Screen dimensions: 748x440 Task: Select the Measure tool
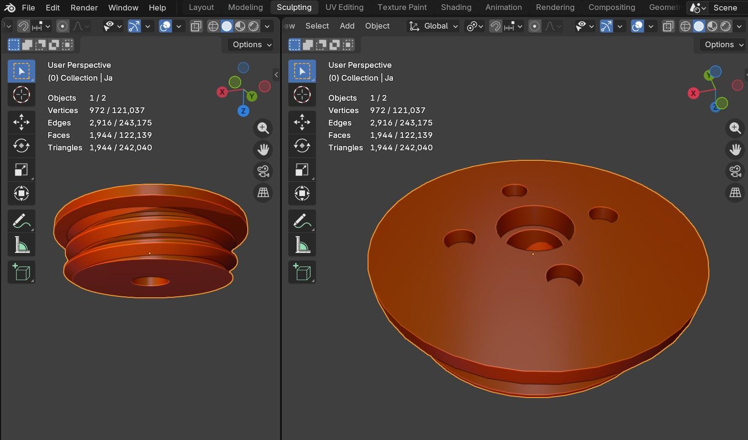pos(21,244)
